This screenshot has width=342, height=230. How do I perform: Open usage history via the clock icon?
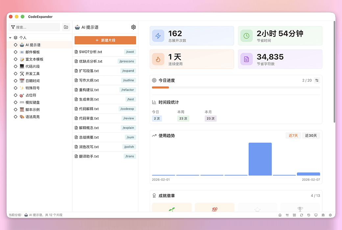pyautogui.click(x=309, y=215)
